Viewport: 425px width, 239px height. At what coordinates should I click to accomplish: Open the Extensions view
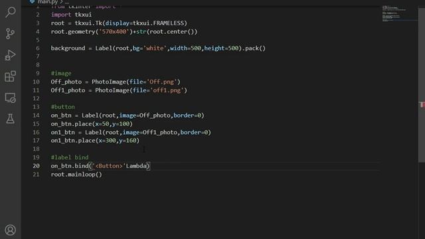pyautogui.click(x=11, y=76)
